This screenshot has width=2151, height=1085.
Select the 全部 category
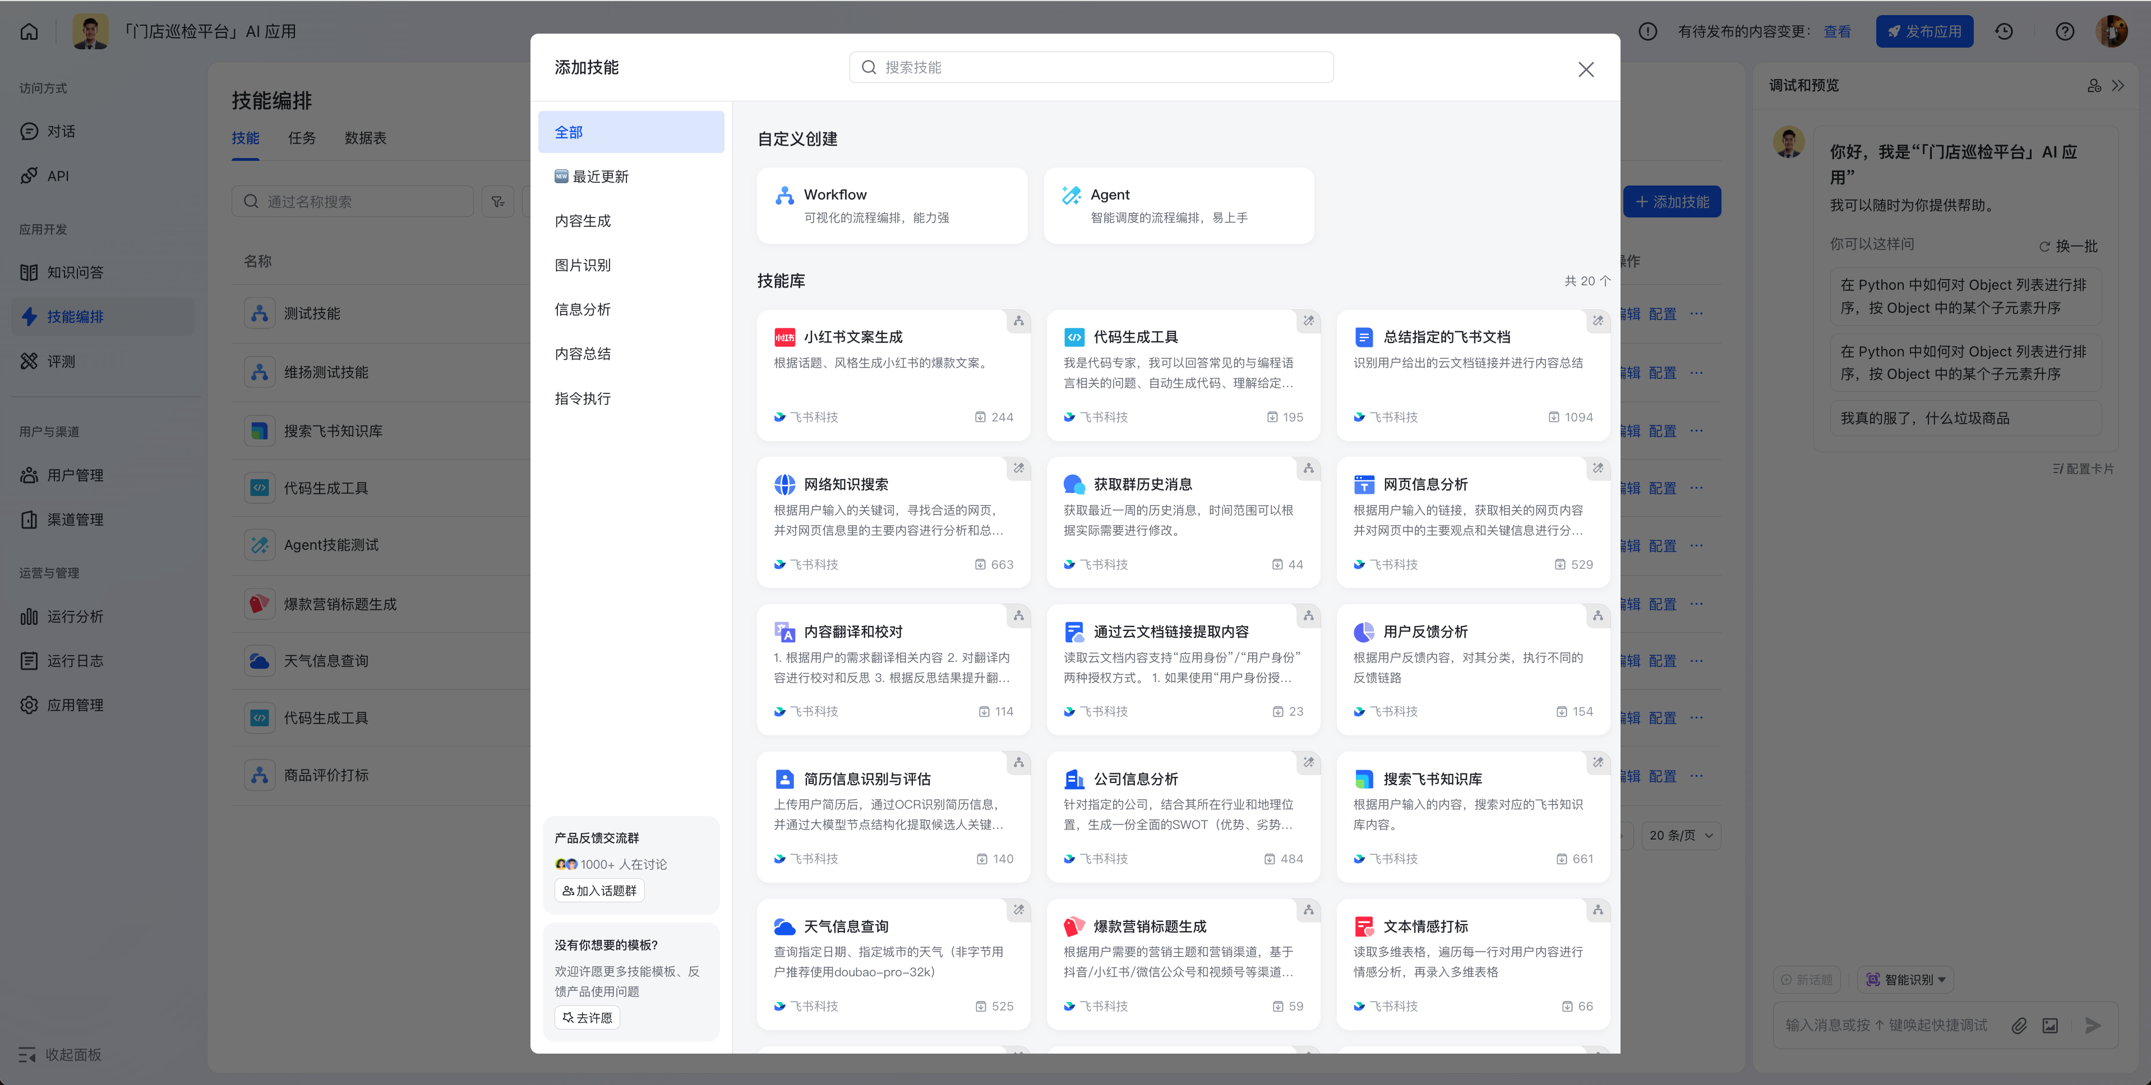[631, 132]
